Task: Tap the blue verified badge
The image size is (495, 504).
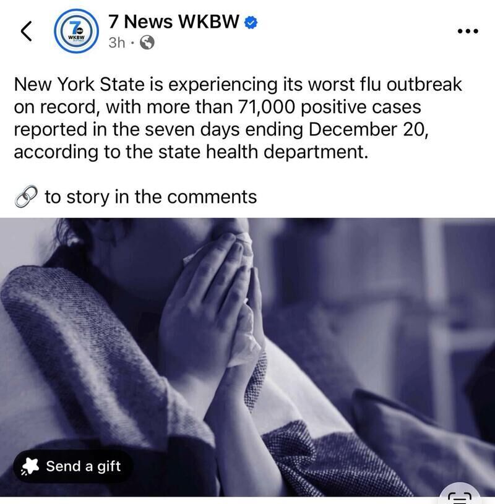Action: (251, 23)
